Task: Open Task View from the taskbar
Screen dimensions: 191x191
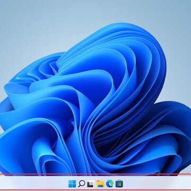Action: pyautogui.click(x=91, y=184)
